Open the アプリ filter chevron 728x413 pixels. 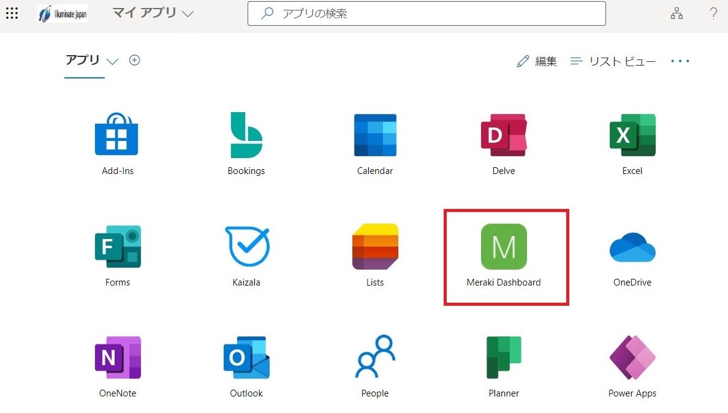click(x=112, y=61)
